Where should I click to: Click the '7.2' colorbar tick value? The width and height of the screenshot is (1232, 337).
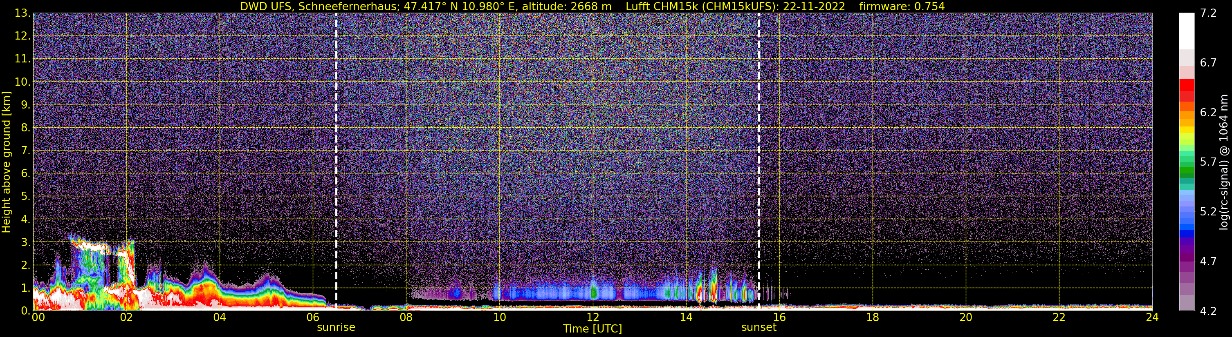(x=1208, y=13)
